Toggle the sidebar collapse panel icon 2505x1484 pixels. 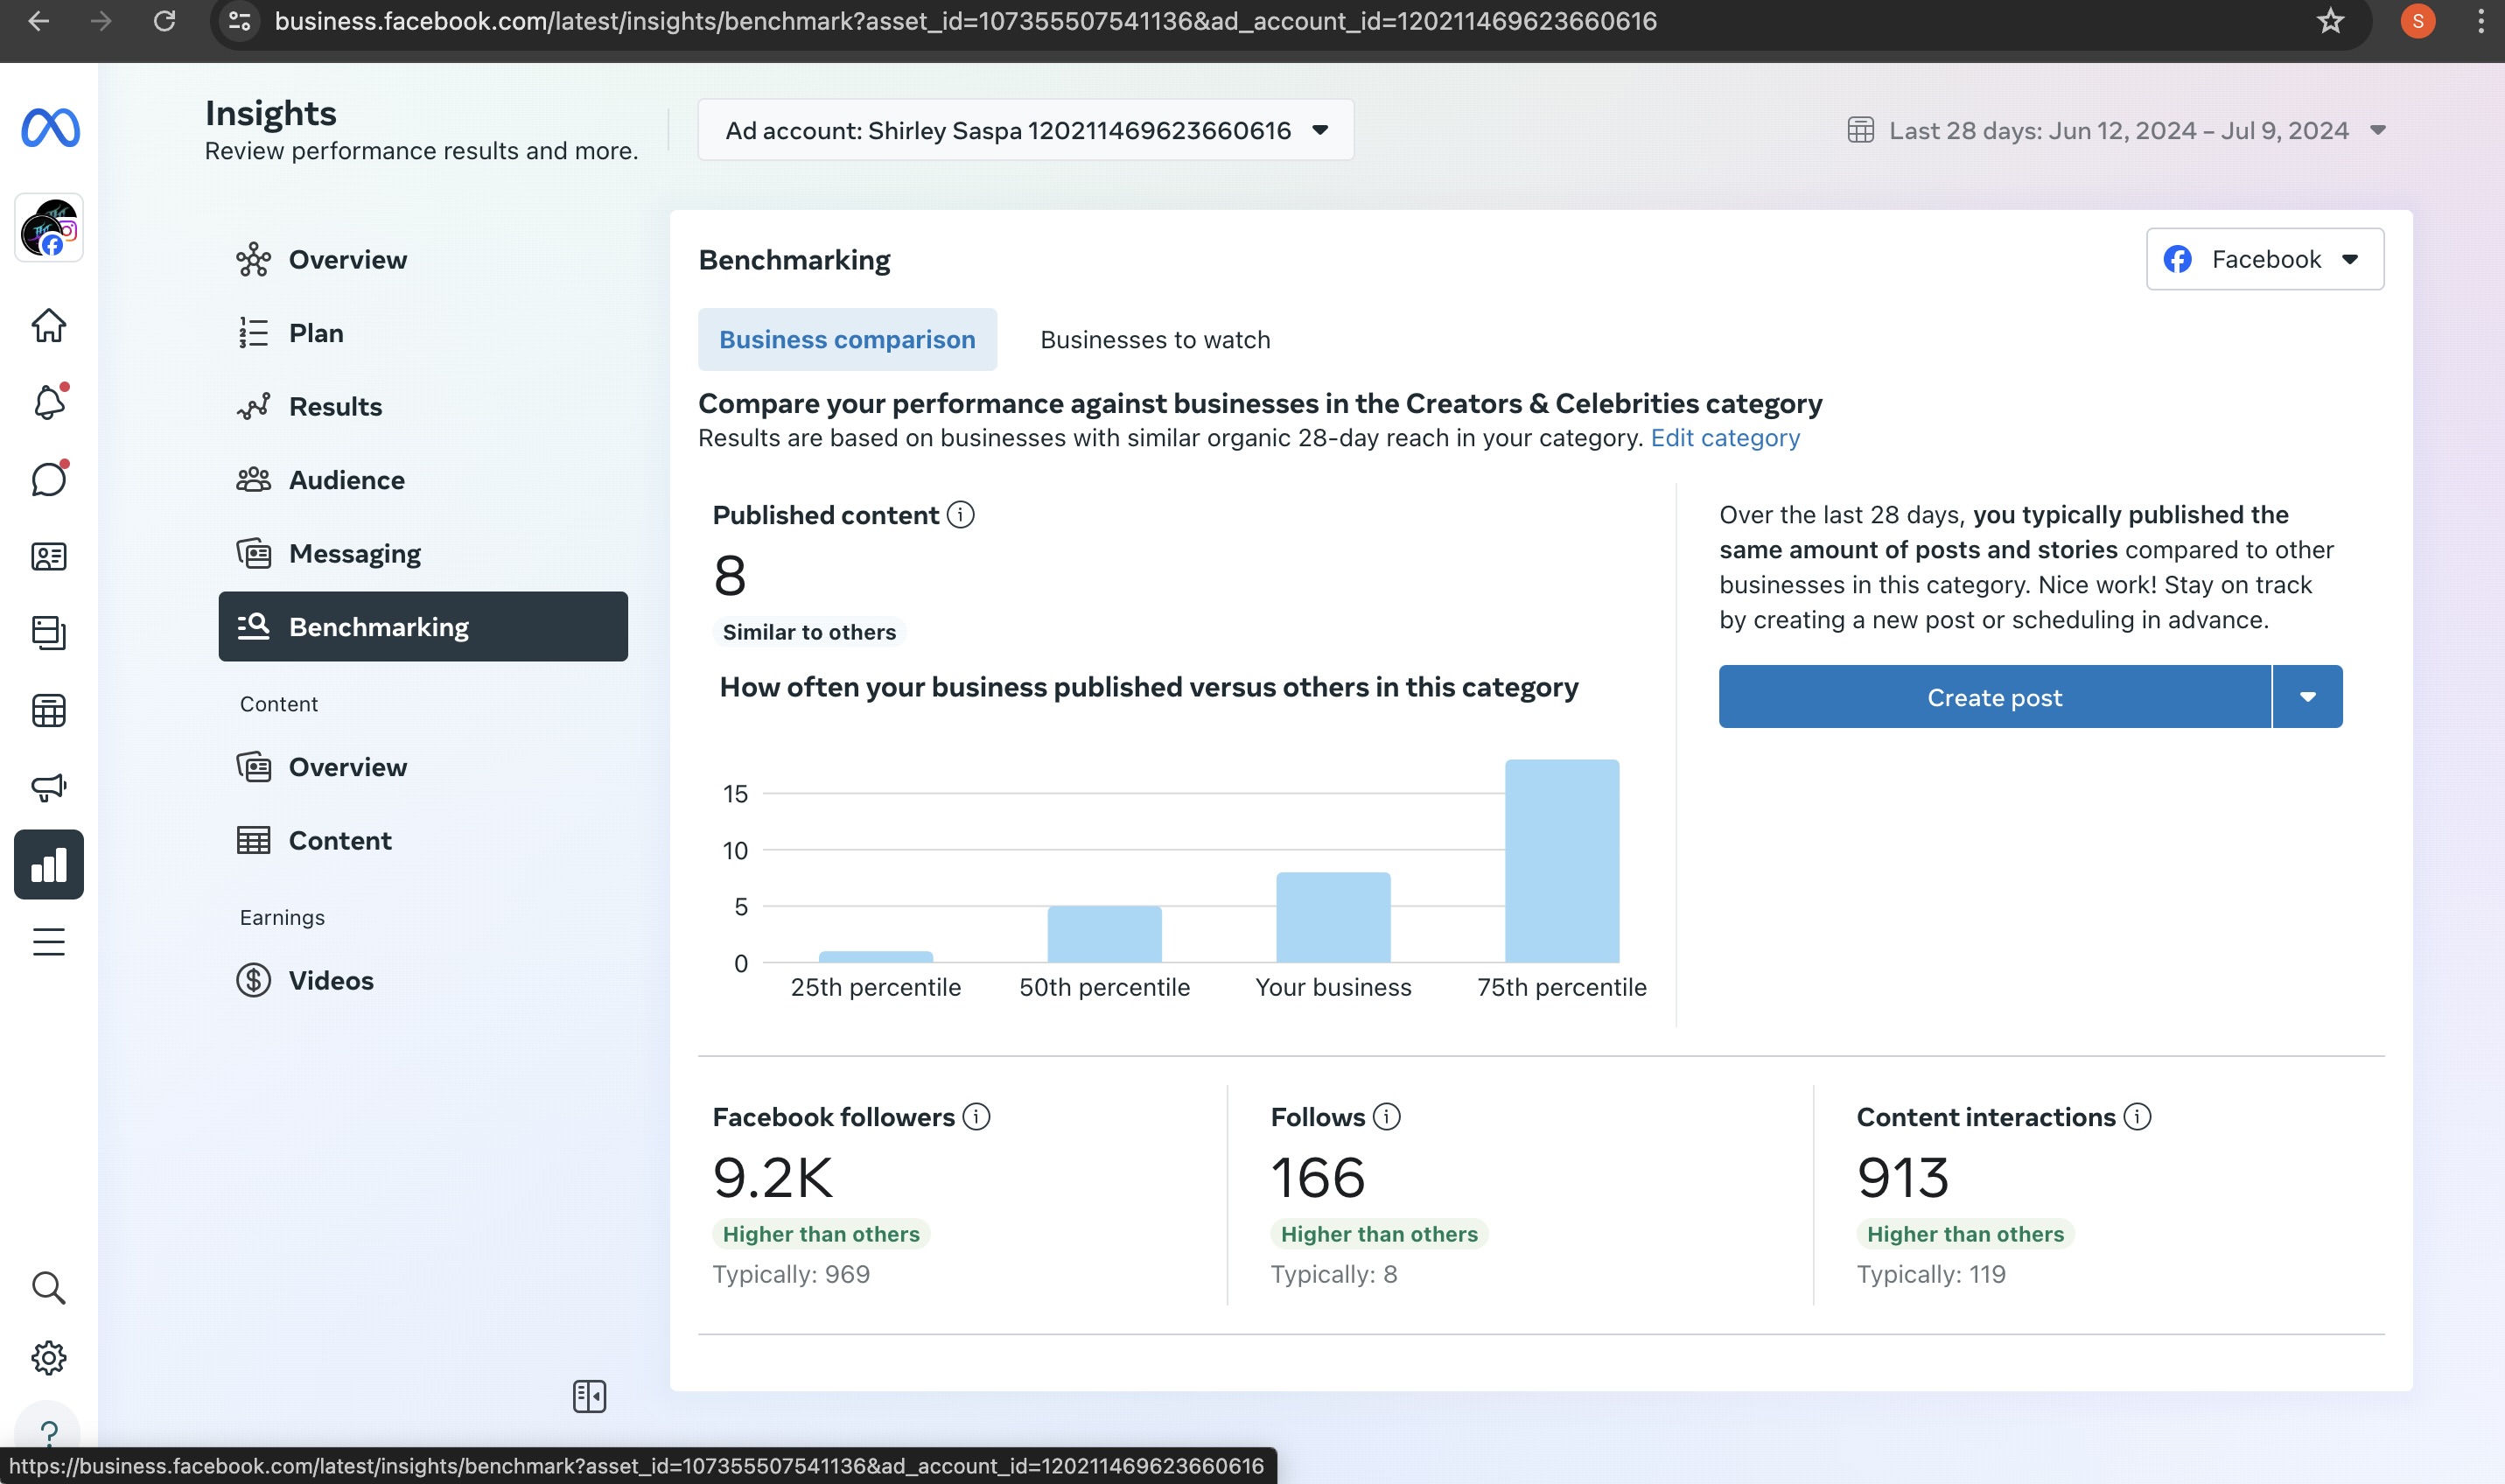tap(589, 1396)
